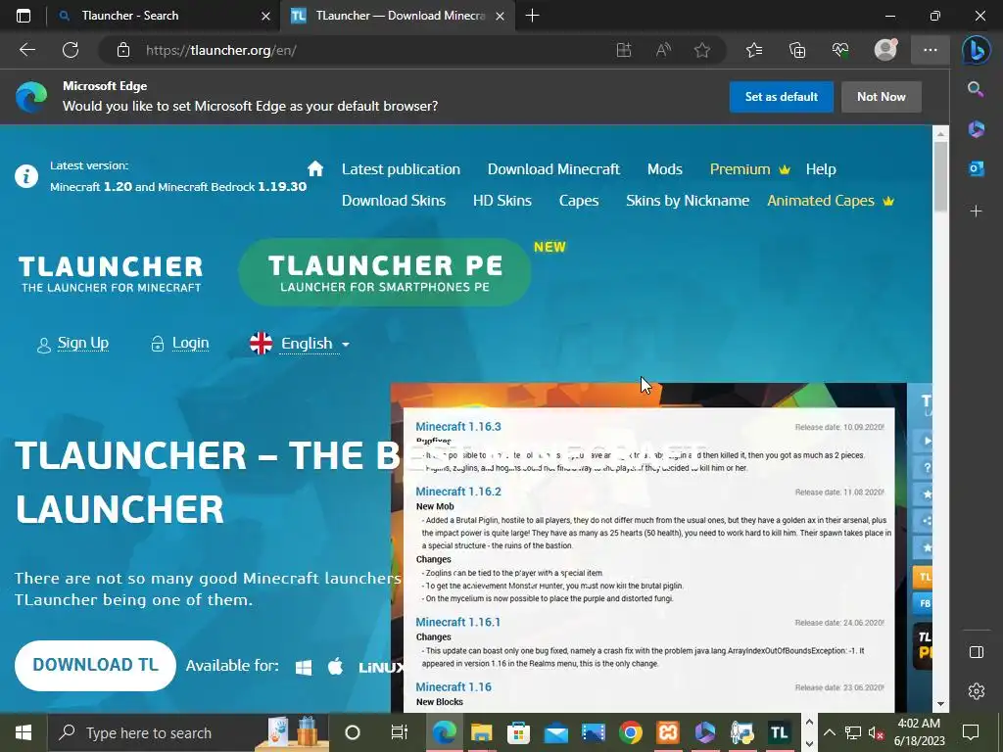Open the Collections icon in toolbar
The image size is (1003, 752).
(797, 50)
